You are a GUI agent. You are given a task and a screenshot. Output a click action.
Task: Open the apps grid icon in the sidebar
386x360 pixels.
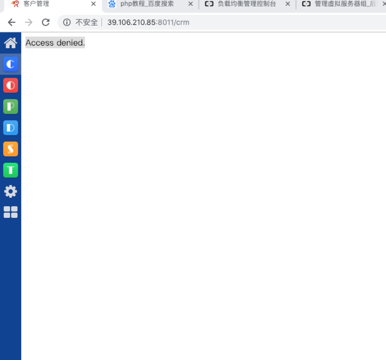(x=11, y=212)
